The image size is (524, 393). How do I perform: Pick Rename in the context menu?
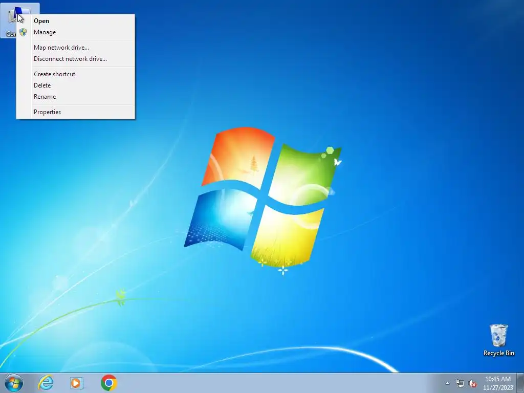(76, 97)
